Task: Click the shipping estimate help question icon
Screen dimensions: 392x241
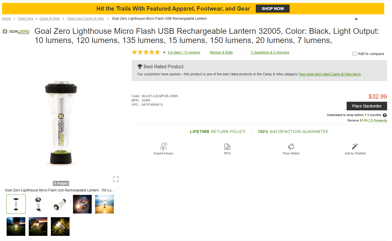Action: point(385,115)
